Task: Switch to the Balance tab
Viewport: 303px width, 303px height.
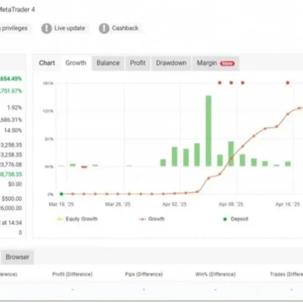Action: tap(108, 63)
